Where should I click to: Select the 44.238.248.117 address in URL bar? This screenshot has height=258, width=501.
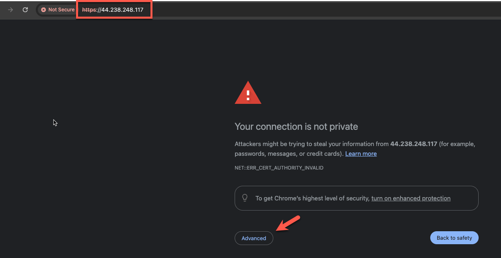122,10
